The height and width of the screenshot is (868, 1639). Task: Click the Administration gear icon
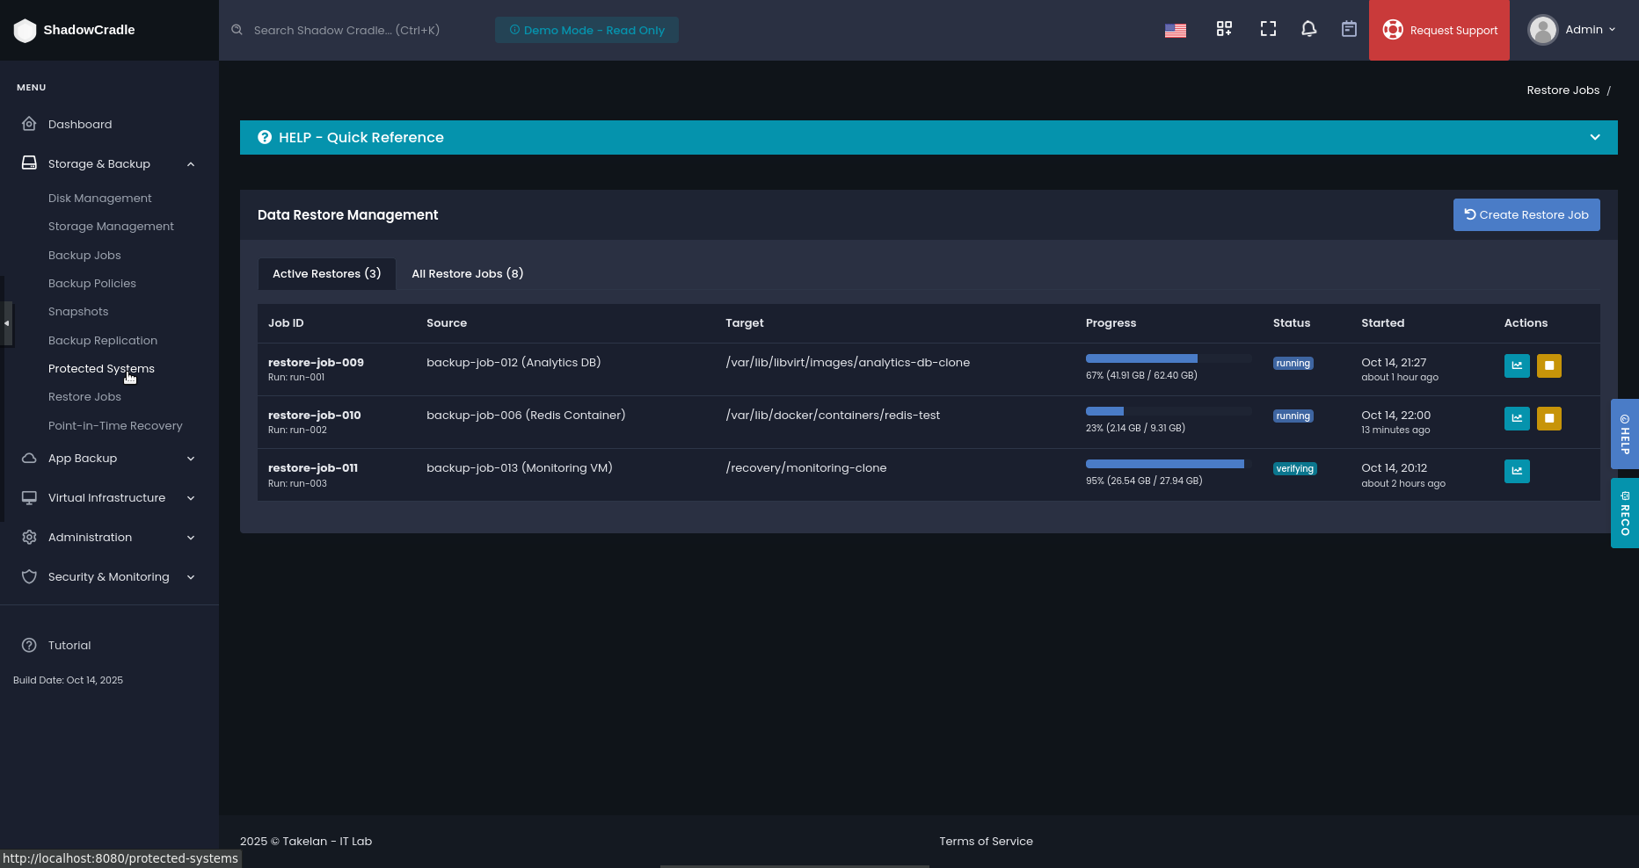[29, 537]
